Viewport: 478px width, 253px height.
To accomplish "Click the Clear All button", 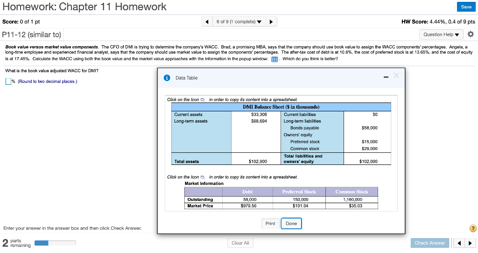I will [240, 243].
